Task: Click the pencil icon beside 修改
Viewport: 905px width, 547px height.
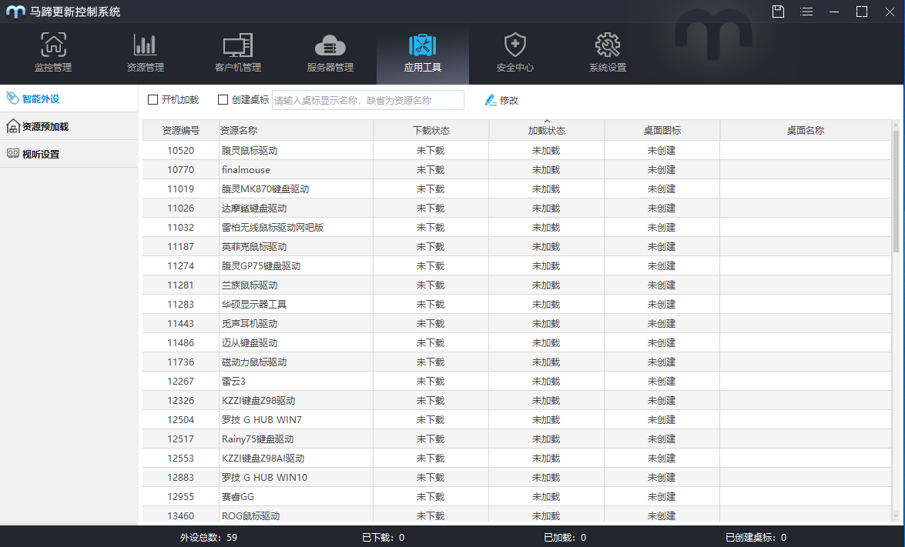Action: (x=491, y=100)
